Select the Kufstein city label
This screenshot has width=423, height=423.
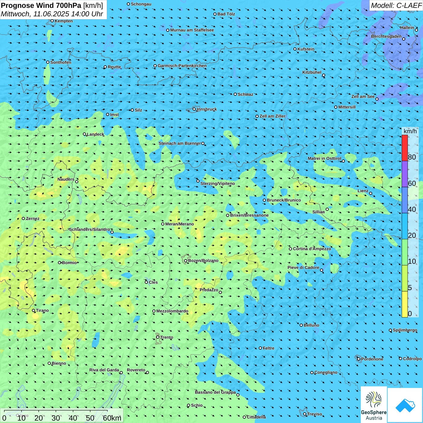pos(306,49)
